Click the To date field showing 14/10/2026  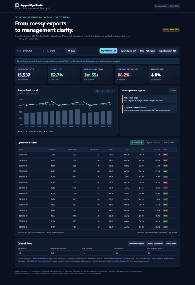(55, 51)
